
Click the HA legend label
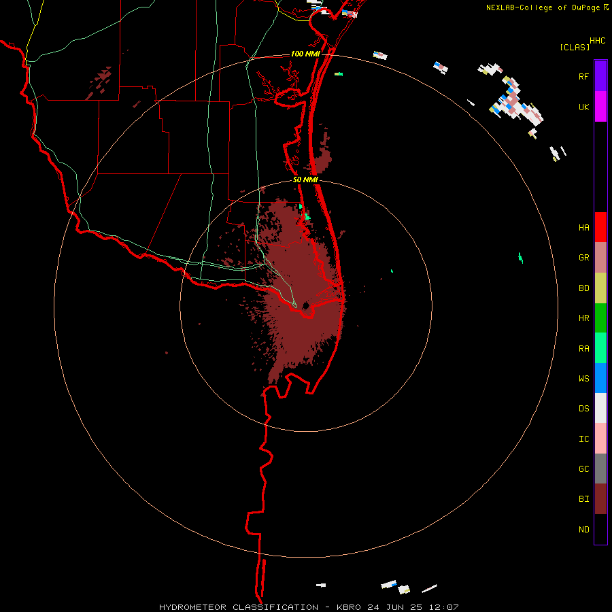[x=583, y=227]
